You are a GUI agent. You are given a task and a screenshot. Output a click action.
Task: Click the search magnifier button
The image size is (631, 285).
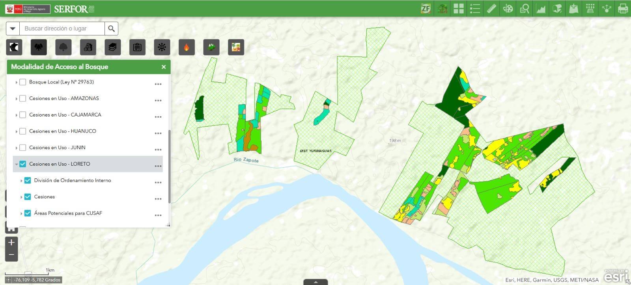pos(112,28)
